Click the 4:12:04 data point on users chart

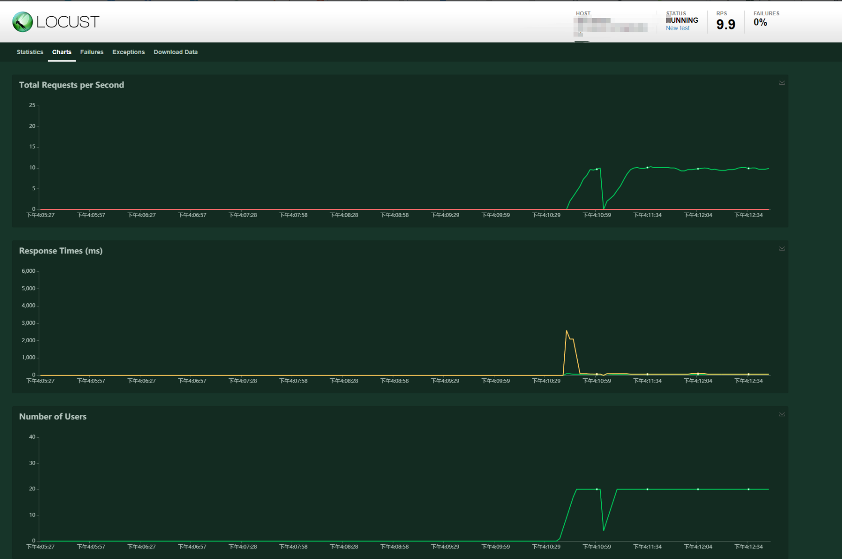click(x=698, y=489)
